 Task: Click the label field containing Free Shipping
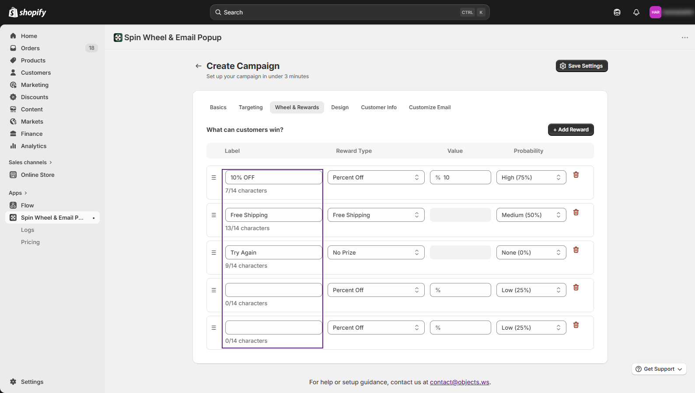point(274,215)
